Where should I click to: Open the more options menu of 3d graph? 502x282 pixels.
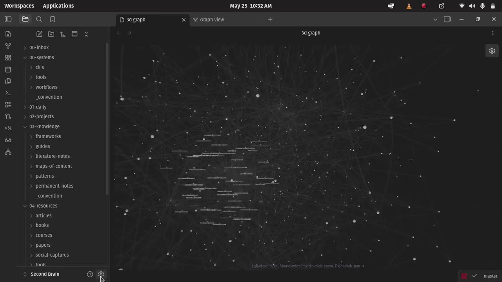click(x=493, y=33)
